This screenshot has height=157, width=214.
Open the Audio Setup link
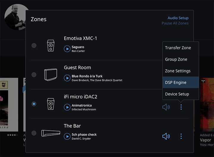[x=178, y=18]
